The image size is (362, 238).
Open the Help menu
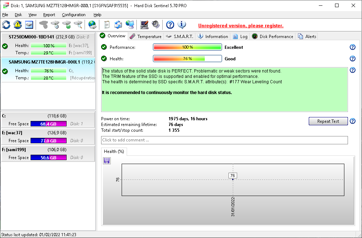(x=98, y=15)
